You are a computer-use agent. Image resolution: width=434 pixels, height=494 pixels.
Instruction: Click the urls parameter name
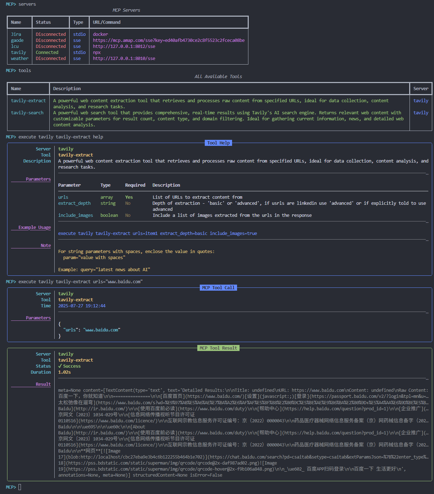[63, 197]
